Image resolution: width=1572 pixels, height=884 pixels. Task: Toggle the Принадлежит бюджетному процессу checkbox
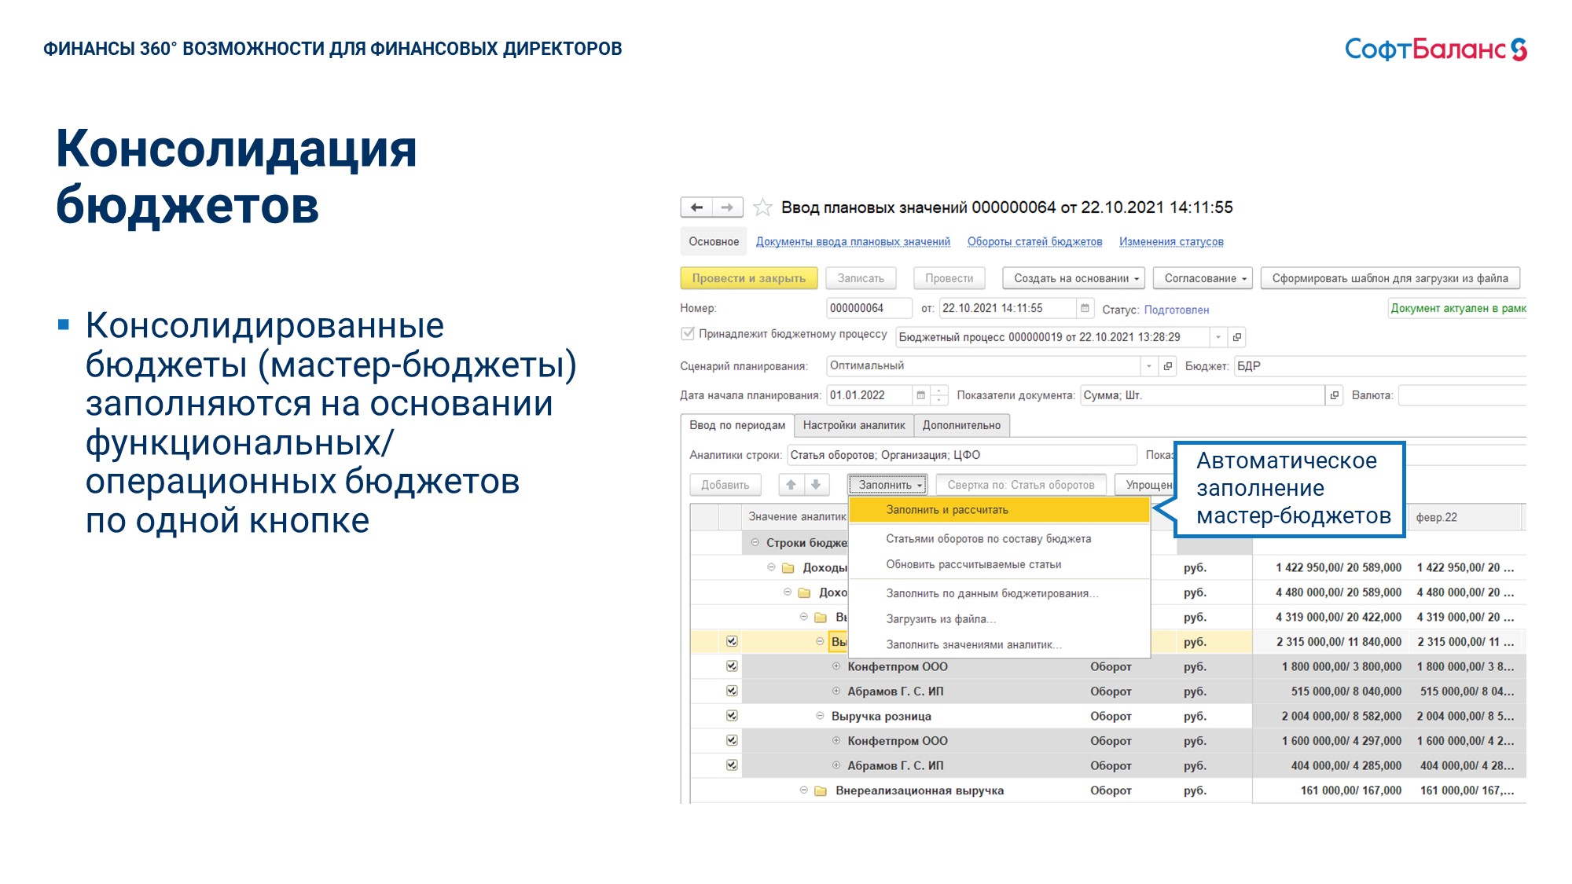[x=688, y=334]
